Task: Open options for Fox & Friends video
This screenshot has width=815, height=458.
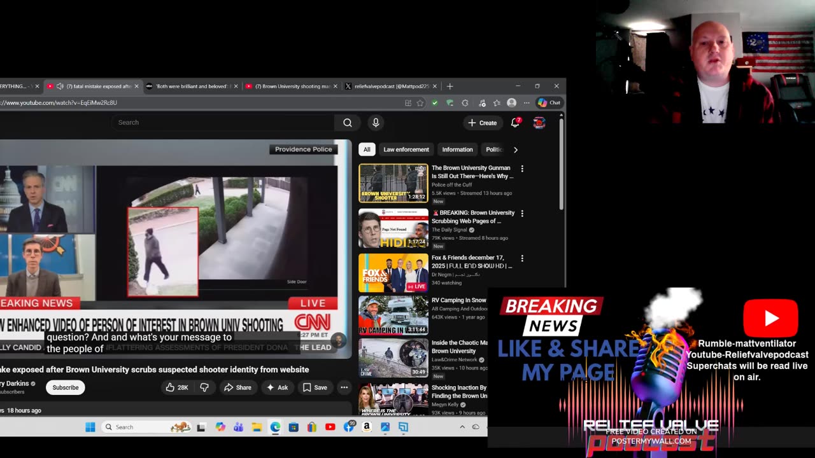Action: (x=522, y=258)
